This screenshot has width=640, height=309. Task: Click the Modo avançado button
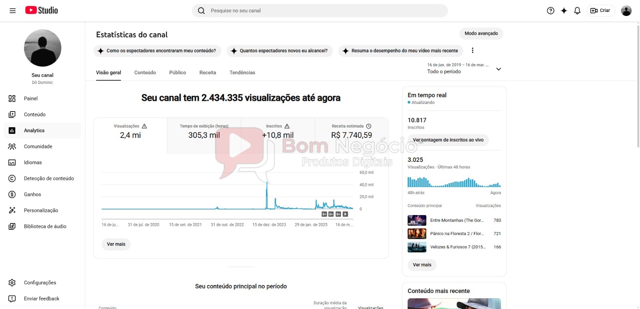481,34
